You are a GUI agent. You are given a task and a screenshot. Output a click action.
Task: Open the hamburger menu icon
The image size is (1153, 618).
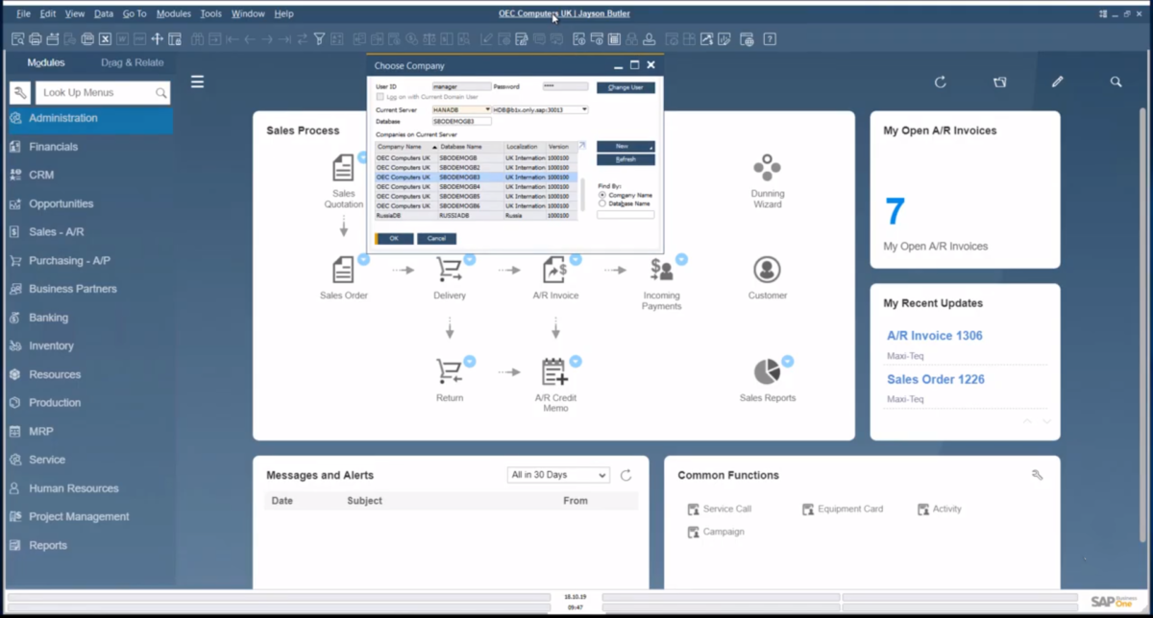tap(197, 83)
